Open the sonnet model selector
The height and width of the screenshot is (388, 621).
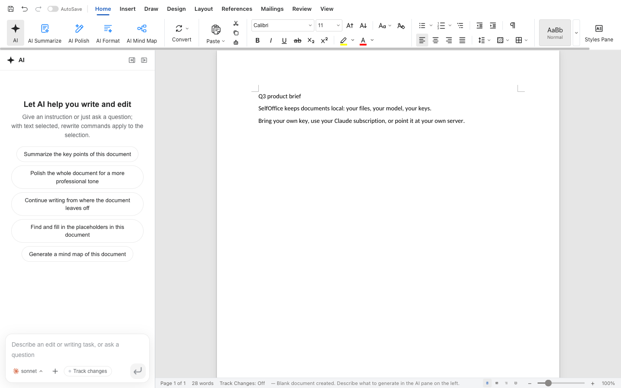28,371
